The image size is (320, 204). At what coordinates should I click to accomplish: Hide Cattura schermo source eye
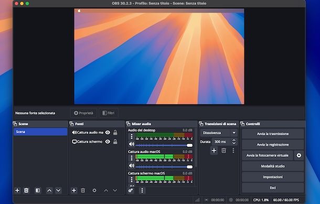coord(108,142)
